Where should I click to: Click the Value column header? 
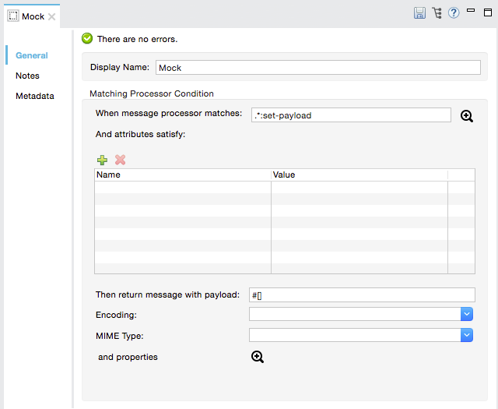pyautogui.click(x=359, y=175)
